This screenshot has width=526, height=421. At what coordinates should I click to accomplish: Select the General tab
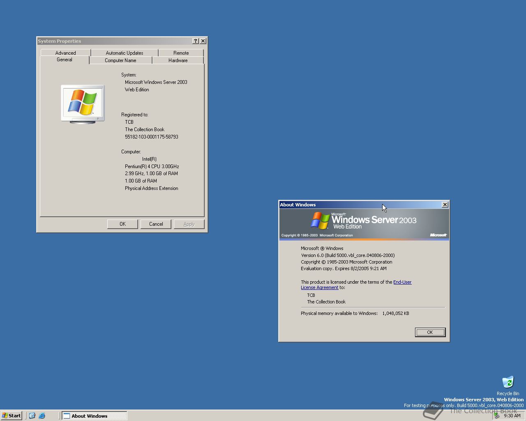click(65, 60)
